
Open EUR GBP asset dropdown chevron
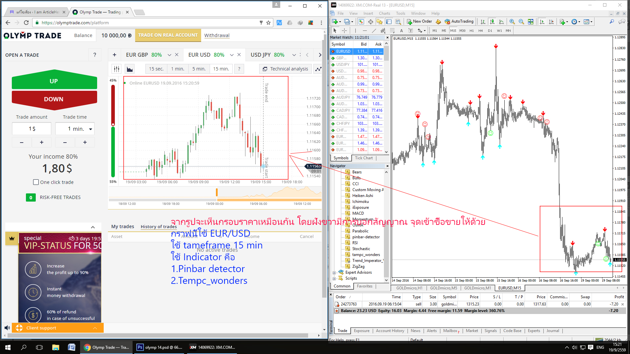tap(169, 55)
